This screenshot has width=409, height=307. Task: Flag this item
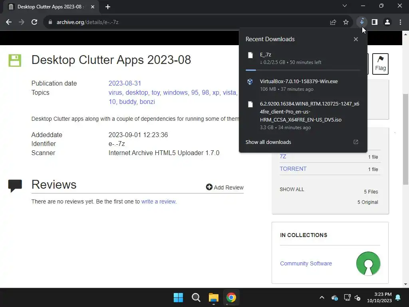click(x=380, y=64)
